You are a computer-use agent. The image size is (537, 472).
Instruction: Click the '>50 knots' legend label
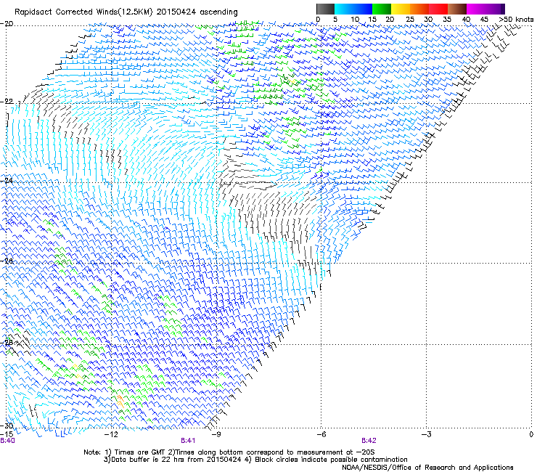coord(516,19)
